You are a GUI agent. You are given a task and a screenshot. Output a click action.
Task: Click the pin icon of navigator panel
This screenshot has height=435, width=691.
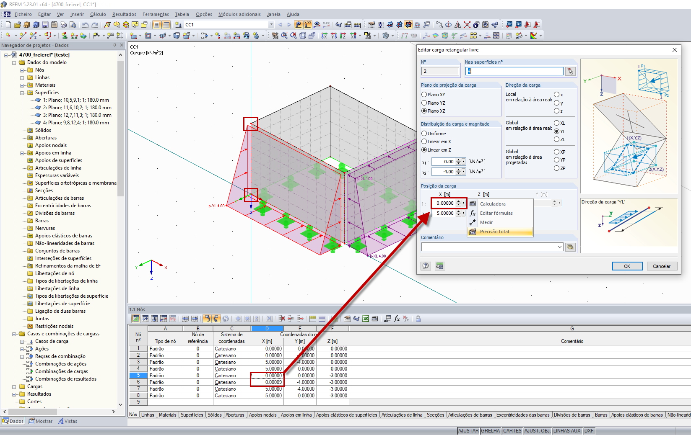(x=114, y=45)
